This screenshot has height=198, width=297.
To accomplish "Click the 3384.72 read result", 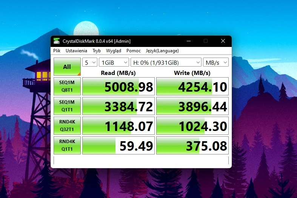I will 118,106.
